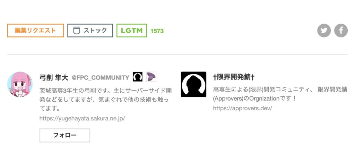
Task: Click the 編集リクエスト button
Action: tap(36, 31)
